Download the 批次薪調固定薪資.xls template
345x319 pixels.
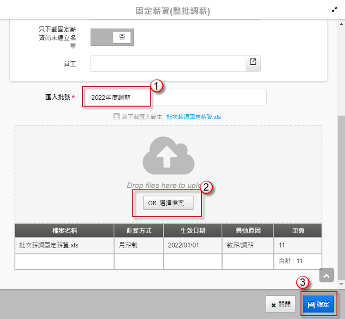194,117
